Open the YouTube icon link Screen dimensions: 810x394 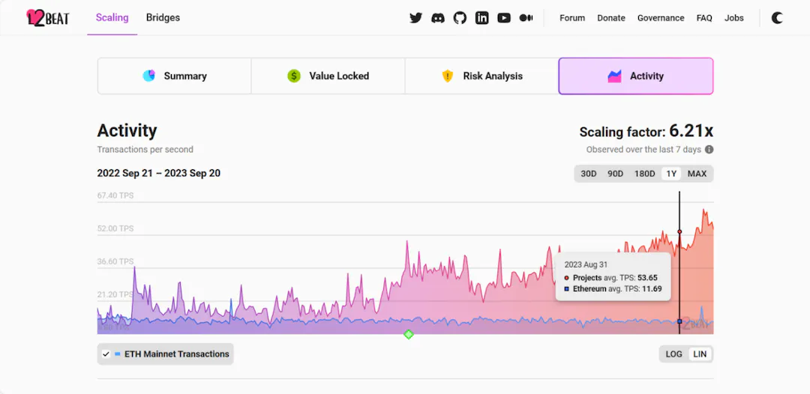pos(504,18)
